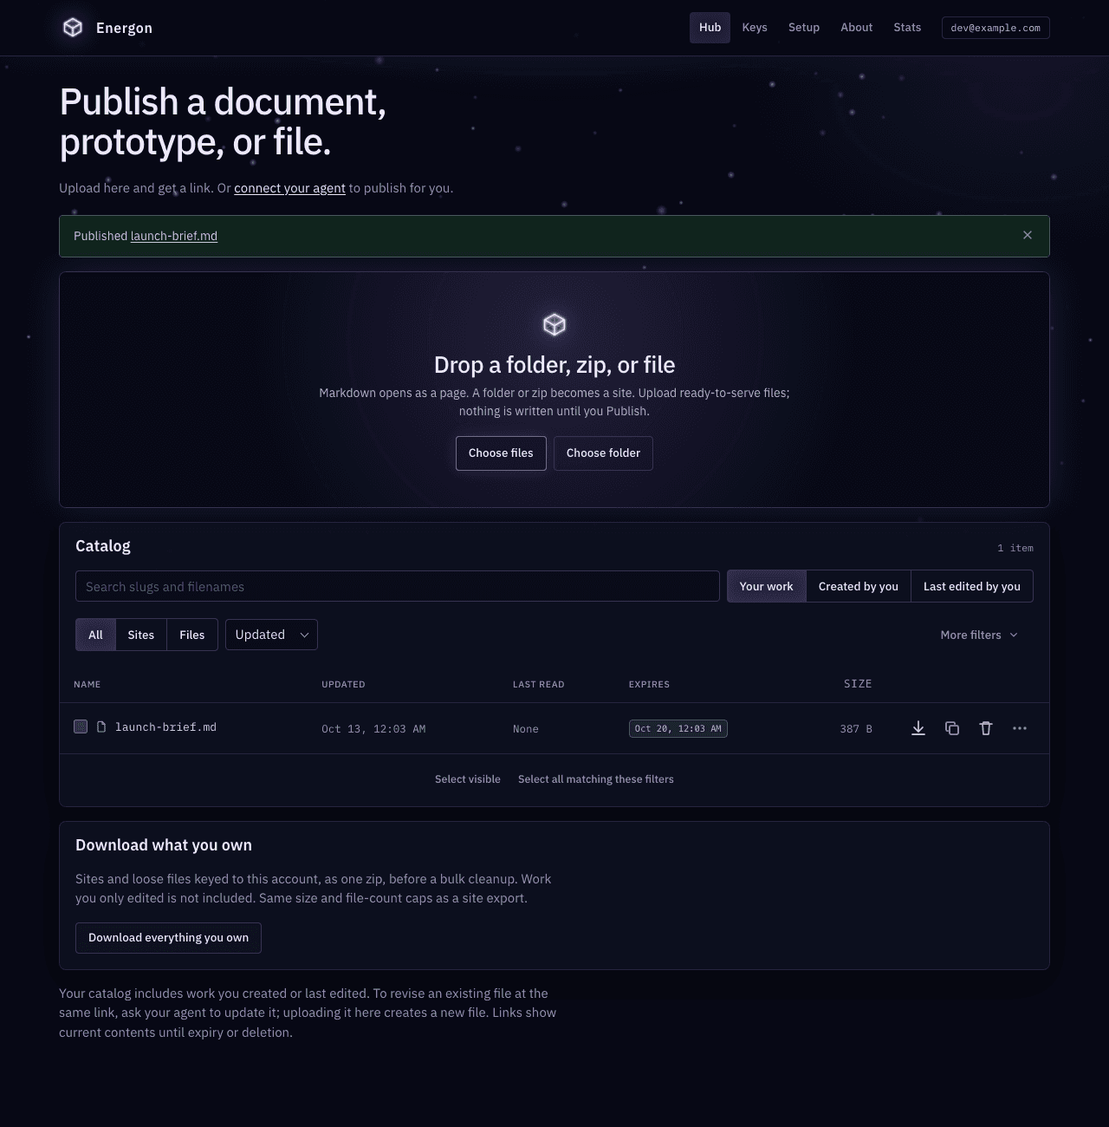The width and height of the screenshot is (1109, 1127).
Task: Click the file icon beside launch-brief.md
Action: 101,726
